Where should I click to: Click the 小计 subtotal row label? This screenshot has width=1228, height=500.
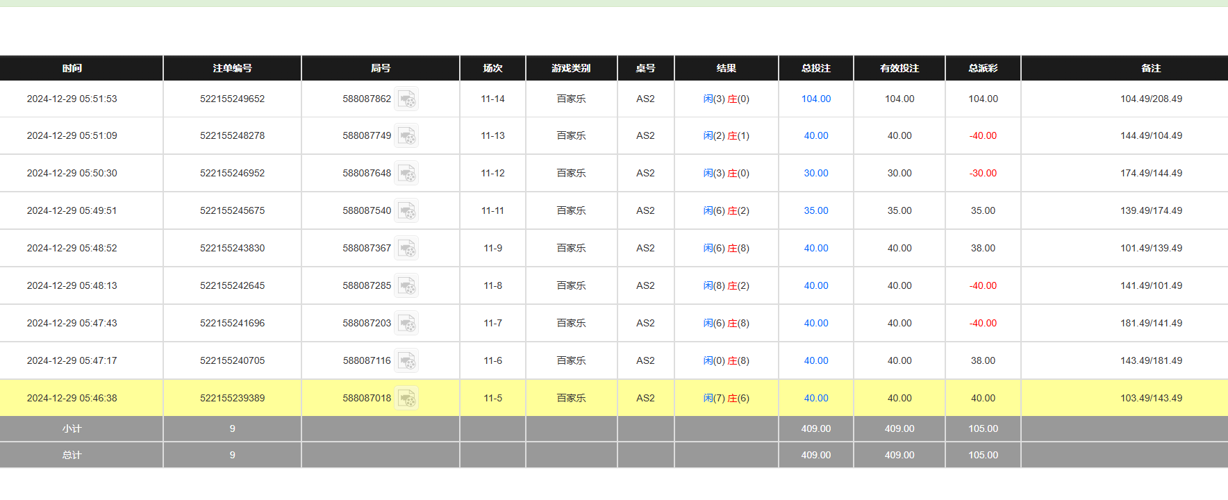(72, 429)
